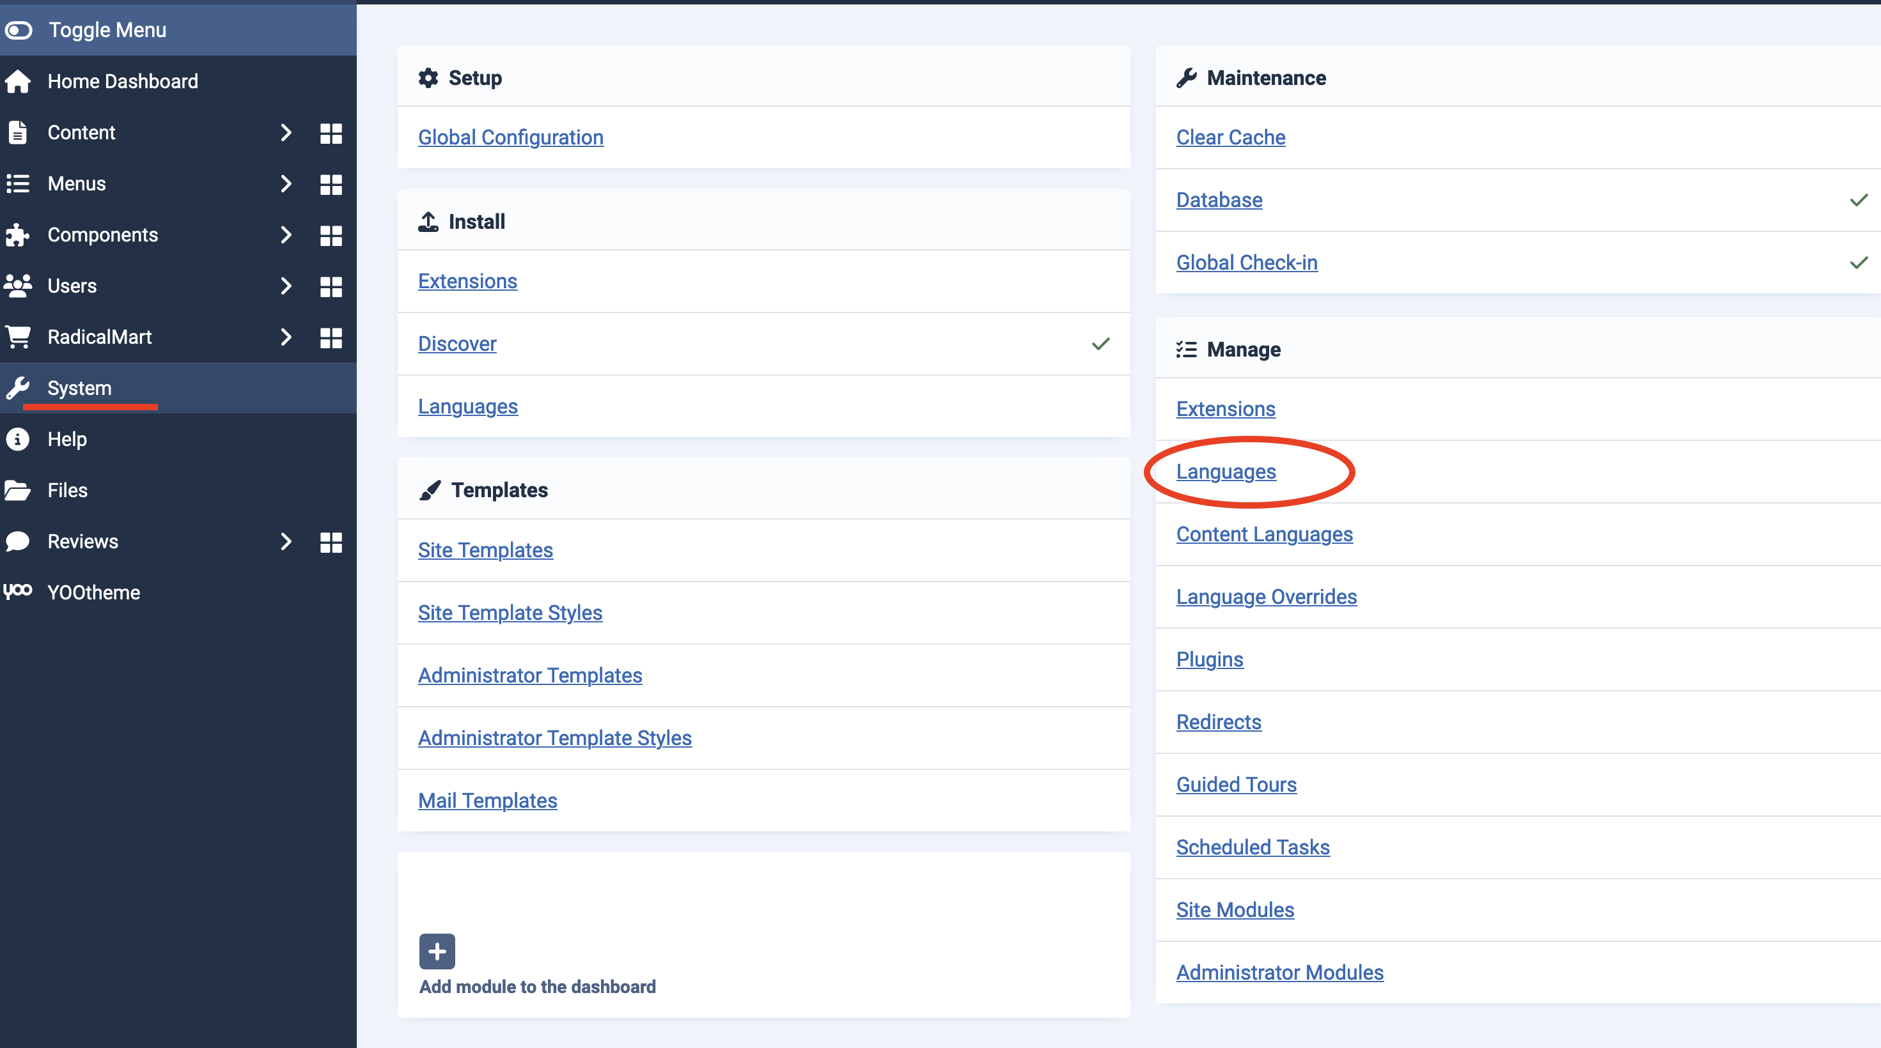The image size is (1881, 1048).
Task: Open the Reviews dashboard grid icon
Action: (331, 541)
